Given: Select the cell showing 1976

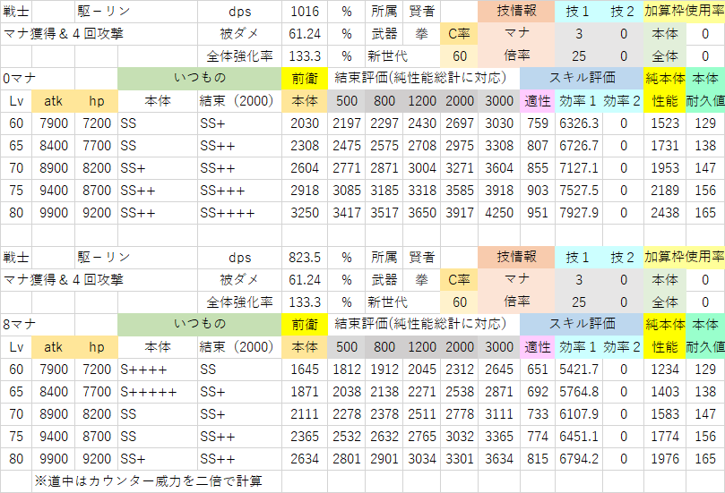Looking at the screenshot, I should [664, 459].
